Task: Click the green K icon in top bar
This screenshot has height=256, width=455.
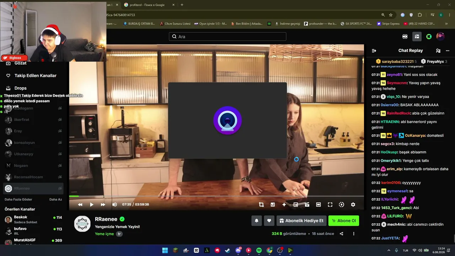Action: tap(429, 37)
